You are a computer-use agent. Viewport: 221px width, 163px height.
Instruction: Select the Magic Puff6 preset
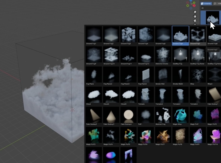[x=146, y=136]
